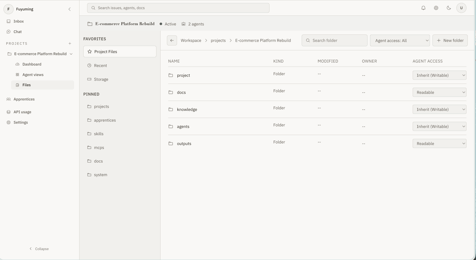Image resolution: width=476 pixels, height=260 pixels.
Task: Open agent access dropdown for project folder
Action: pos(440,75)
